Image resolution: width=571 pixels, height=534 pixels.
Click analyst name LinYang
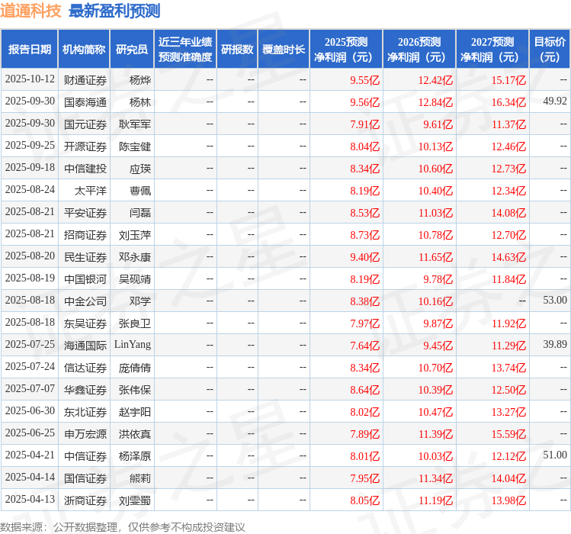tap(133, 345)
